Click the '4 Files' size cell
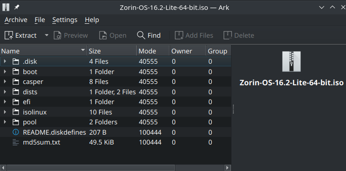 99,61
